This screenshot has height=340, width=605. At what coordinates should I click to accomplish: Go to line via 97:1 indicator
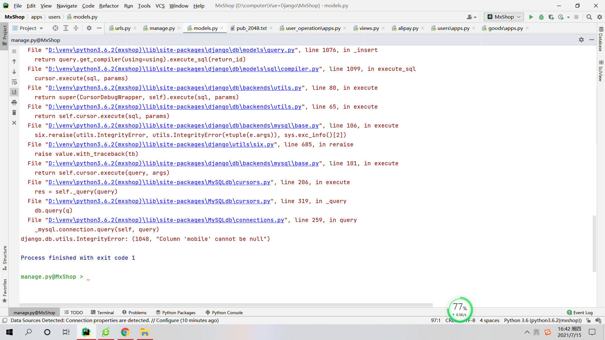point(435,320)
